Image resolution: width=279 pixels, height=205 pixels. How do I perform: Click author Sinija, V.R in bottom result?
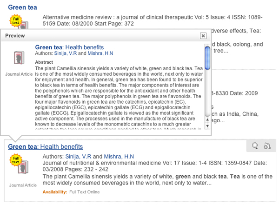click(x=79, y=156)
